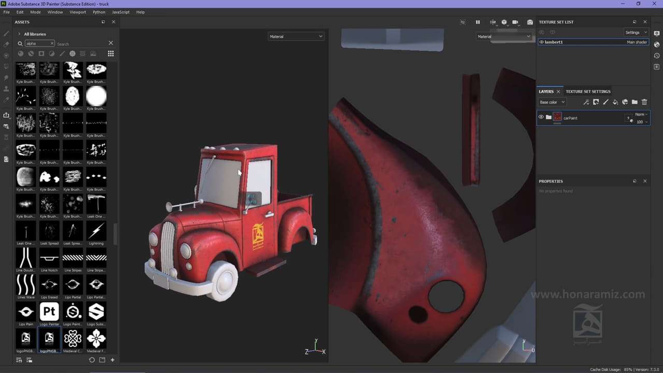Filter assets by Smart masks icon

pyautogui.click(x=41, y=53)
